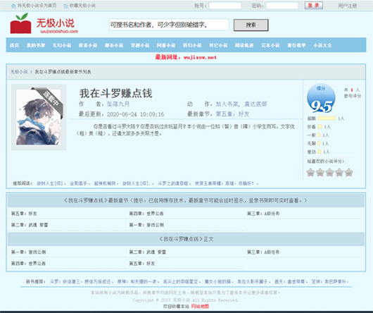Click the 密码 password input field
Viewport: 373px width, 313px height.
[x=282, y=6]
